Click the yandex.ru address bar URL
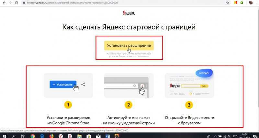259x138 pixels. click(x=72, y=3)
